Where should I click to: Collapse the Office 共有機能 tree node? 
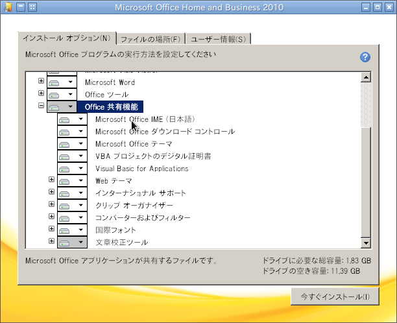point(41,105)
